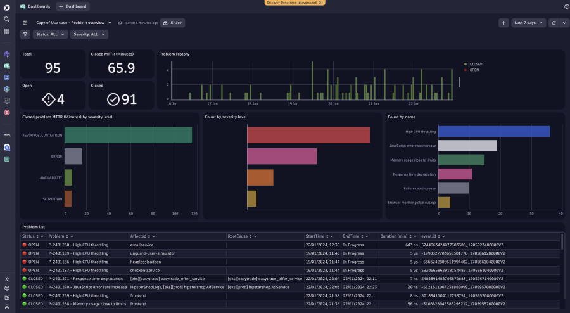Click the Memory usage close to limits bar

pos(461,160)
